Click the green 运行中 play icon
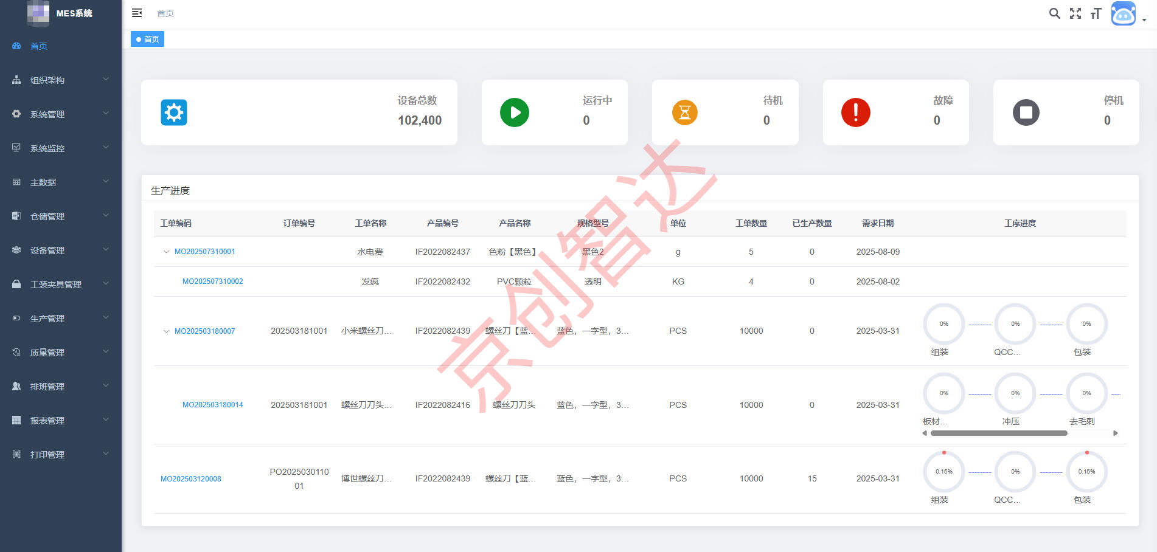1157x552 pixels. [x=515, y=112]
